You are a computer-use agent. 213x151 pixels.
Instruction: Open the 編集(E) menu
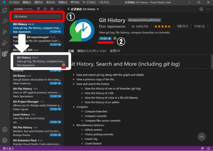coord(27,2)
